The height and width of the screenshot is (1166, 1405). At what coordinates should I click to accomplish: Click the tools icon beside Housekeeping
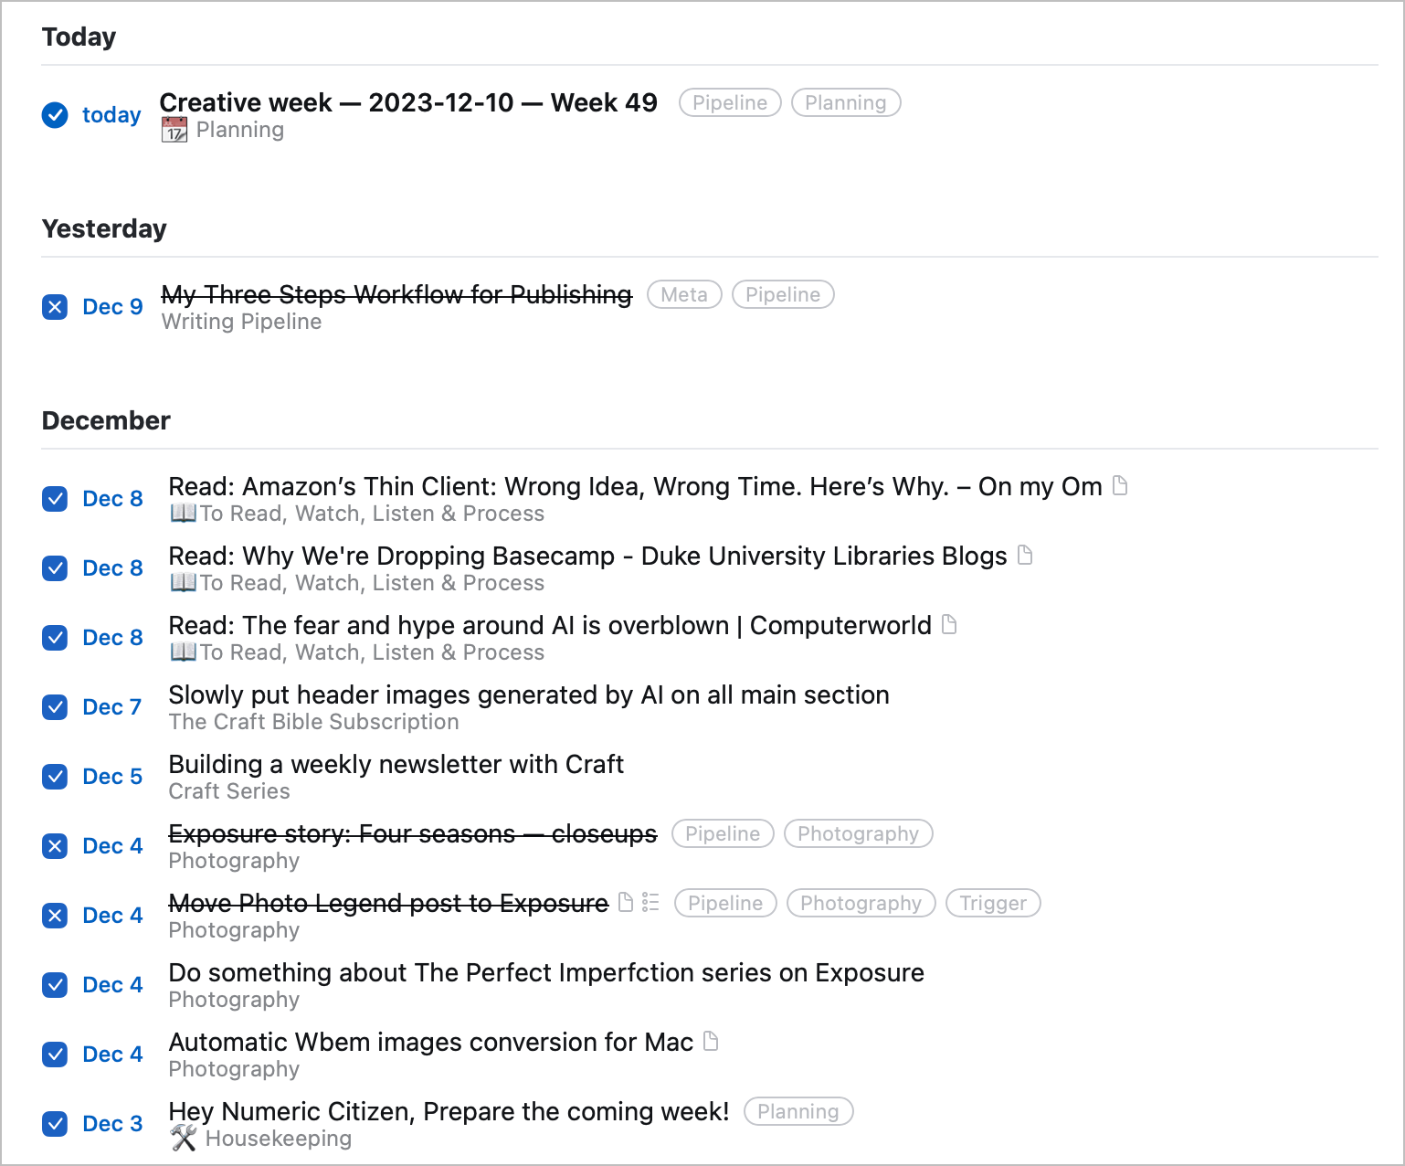point(184,1139)
